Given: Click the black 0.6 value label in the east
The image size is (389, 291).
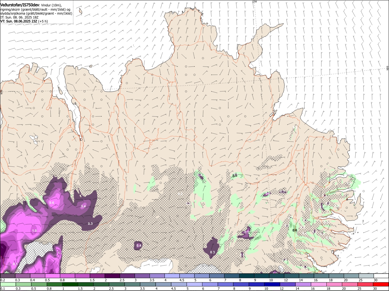Looking at the screenshot, I should (295, 231).
